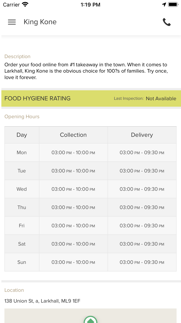Tap Sunday delivery hours cell

pyautogui.click(x=142, y=262)
